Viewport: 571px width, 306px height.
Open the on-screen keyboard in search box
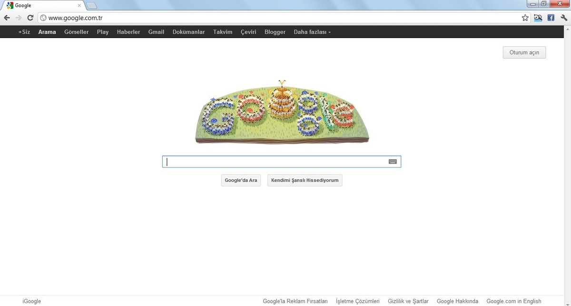(393, 161)
